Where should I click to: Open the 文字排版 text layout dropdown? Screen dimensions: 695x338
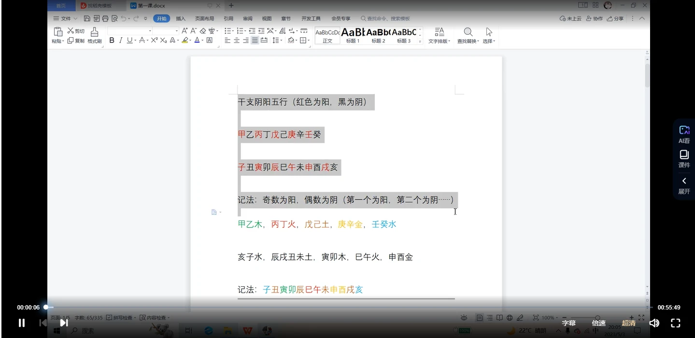point(439,36)
